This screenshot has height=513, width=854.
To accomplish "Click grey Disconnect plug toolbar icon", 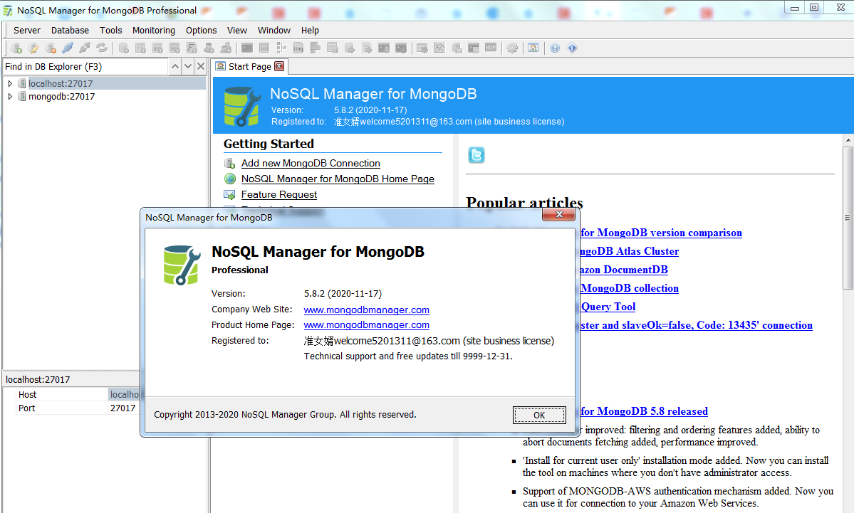I will (x=85, y=48).
